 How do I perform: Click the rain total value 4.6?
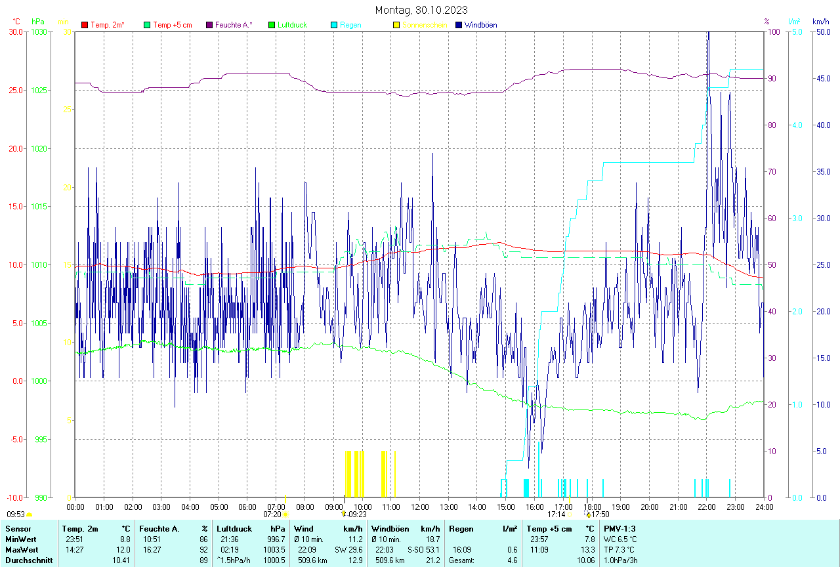pyautogui.click(x=513, y=560)
